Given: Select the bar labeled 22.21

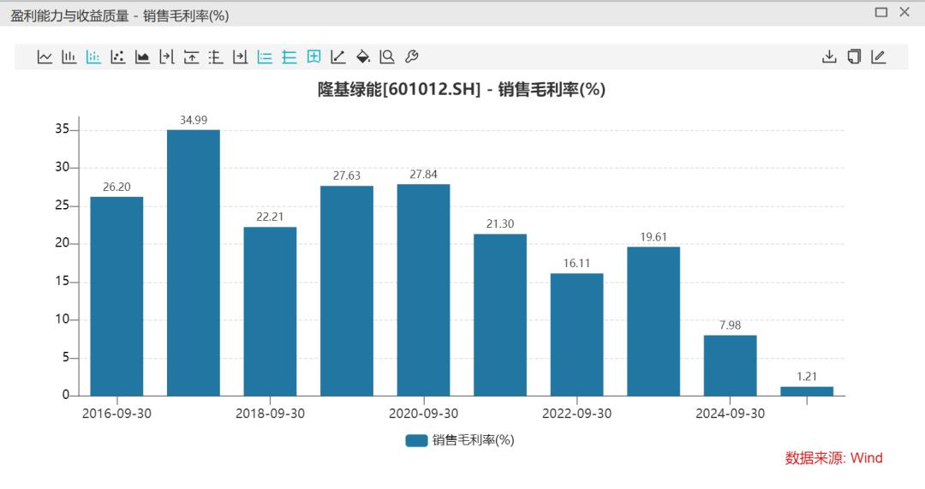Looking at the screenshot, I should (x=270, y=312).
